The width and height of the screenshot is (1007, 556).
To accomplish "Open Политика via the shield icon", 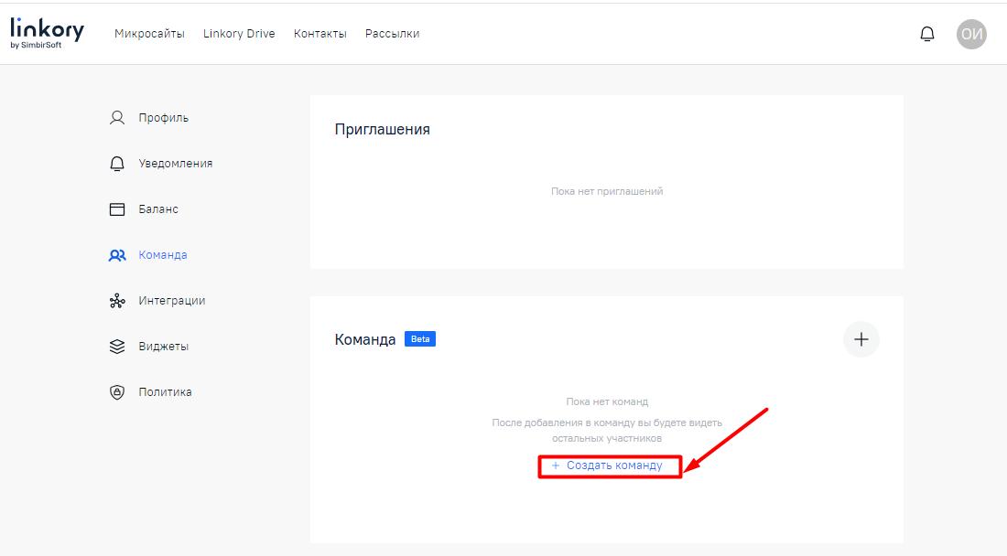I will tap(115, 391).
